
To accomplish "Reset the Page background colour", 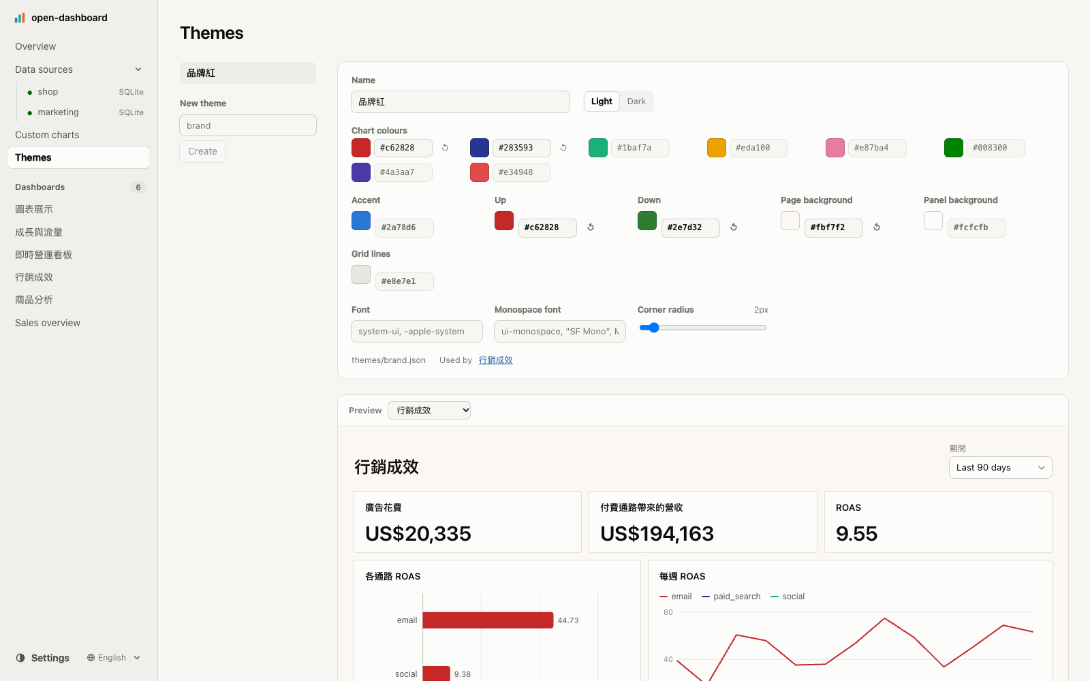I will coord(877,227).
